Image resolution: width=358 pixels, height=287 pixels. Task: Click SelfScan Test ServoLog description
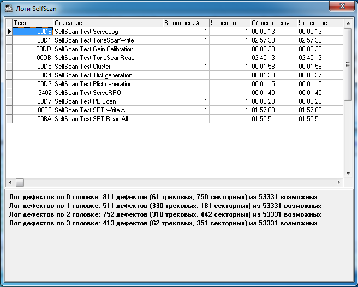click(108, 32)
